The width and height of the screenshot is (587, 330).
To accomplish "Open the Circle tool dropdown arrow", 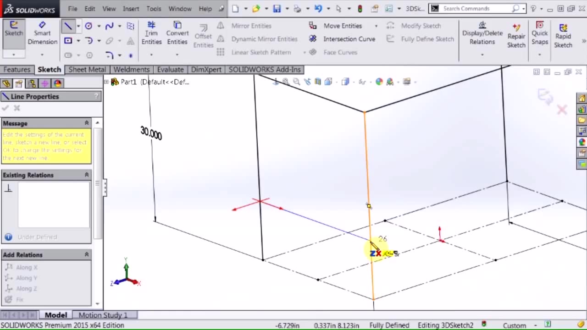I will (99, 26).
